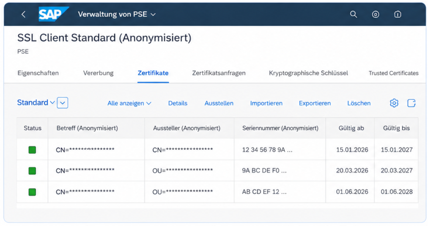
Task: Open table settings gear icon
Action: click(394, 103)
